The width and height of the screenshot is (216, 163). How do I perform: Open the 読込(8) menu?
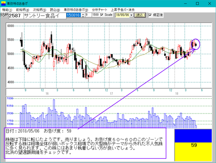pos(55,10)
